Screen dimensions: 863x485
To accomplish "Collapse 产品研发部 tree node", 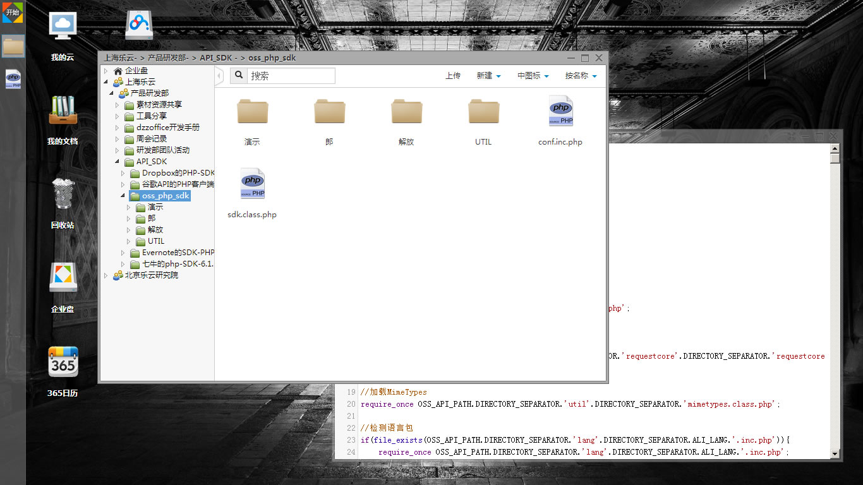I will [x=112, y=93].
